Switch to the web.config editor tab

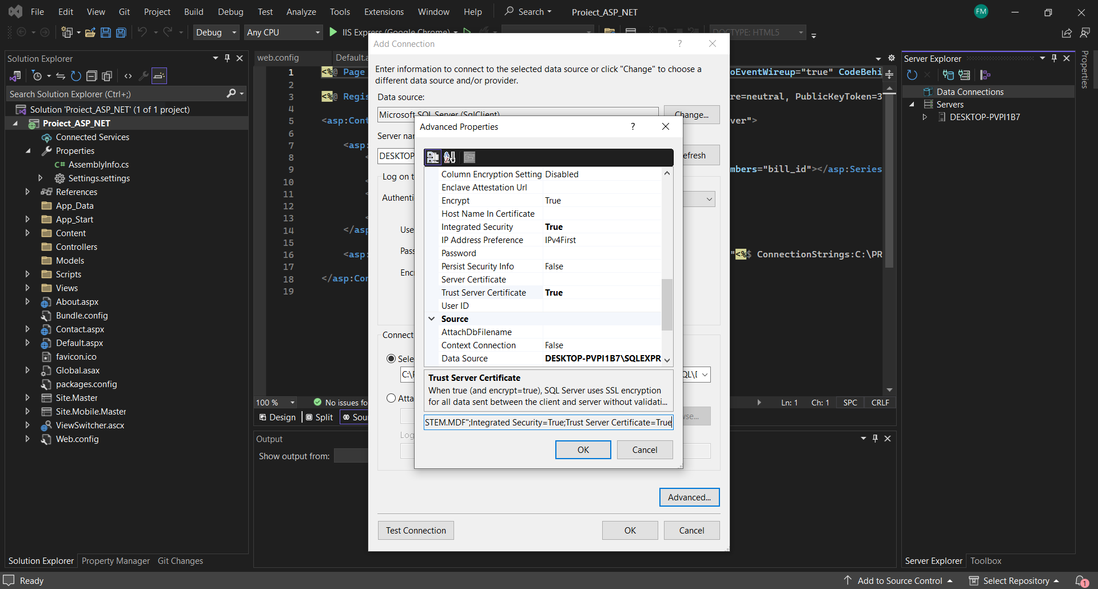coord(278,58)
